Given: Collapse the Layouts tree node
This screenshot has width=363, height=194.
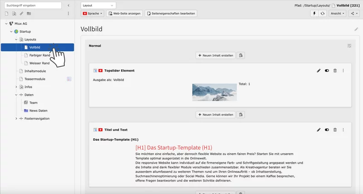Looking at the screenshot, I should [x=16, y=39].
